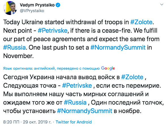This screenshot has height=128, width=167.
Task: Open #Petrivske hashtag in Russian translation
Action: [x=77, y=86]
